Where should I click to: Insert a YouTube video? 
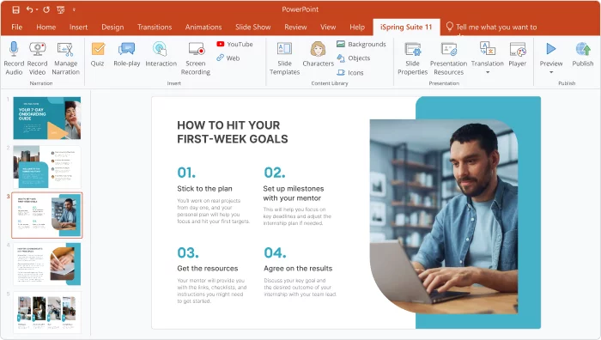coord(234,44)
